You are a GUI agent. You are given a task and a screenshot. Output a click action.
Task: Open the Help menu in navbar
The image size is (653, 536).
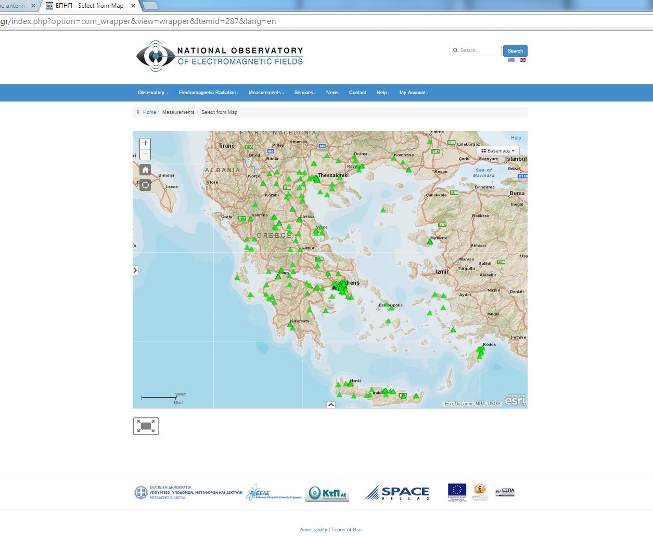tap(382, 93)
